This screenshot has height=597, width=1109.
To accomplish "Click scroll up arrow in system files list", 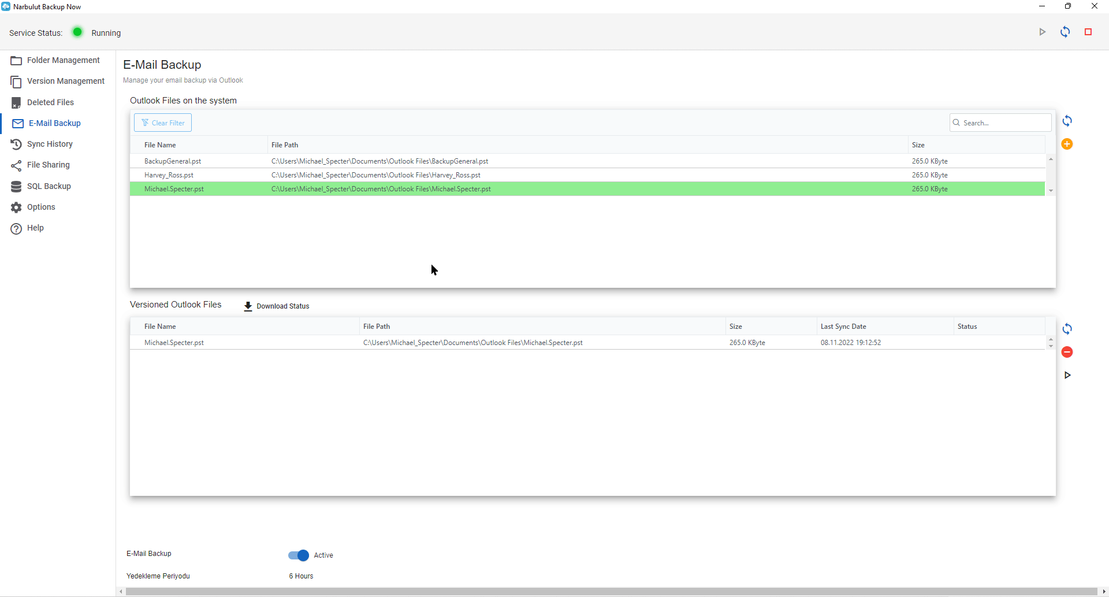I will tap(1051, 159).
